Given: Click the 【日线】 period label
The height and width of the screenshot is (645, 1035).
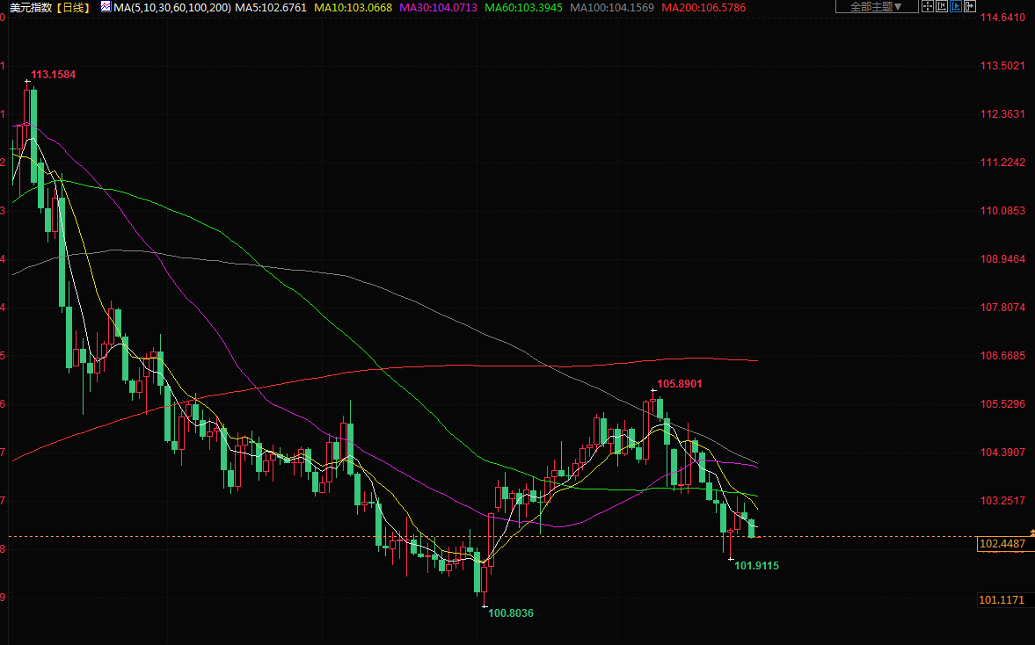Looking at the screenshot, I should (x=73, y=7).
